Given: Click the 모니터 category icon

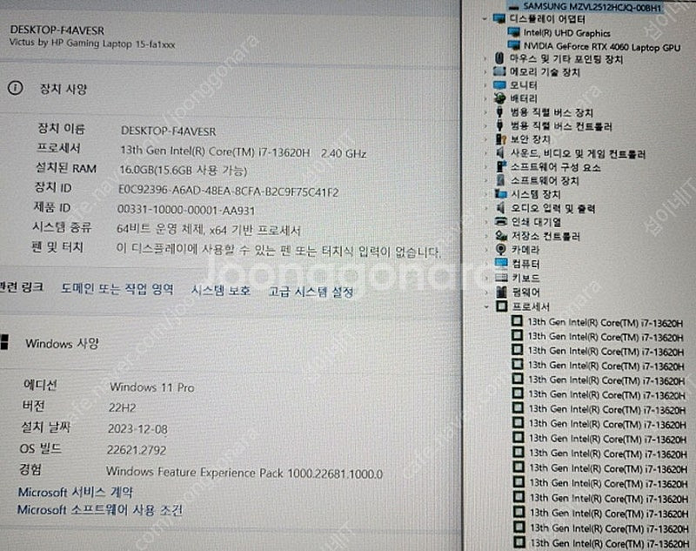Looking at the screenshot, I should coord(499,84).
